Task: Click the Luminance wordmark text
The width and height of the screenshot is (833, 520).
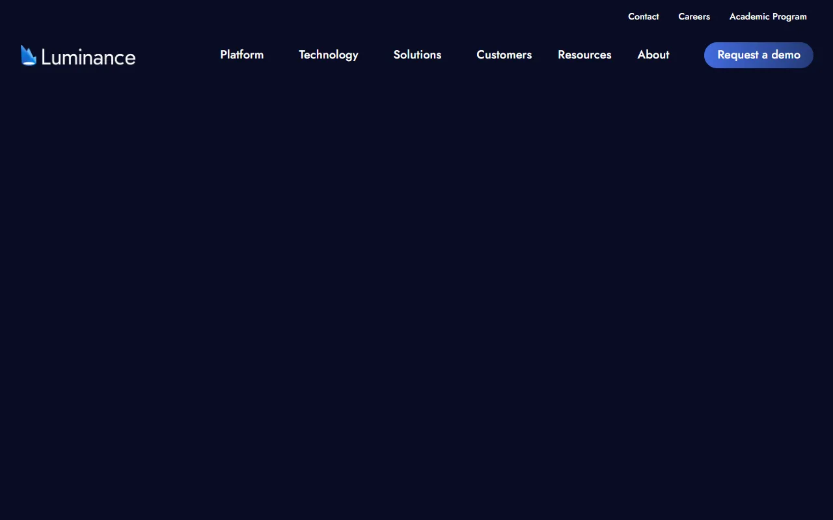Action: click(88, 57)
